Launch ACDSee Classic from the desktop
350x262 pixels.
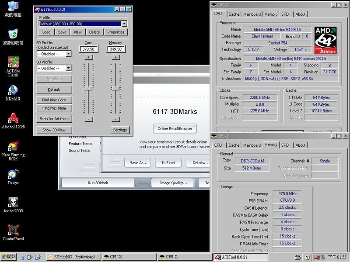pyautogui.click(x=13, y=67)
